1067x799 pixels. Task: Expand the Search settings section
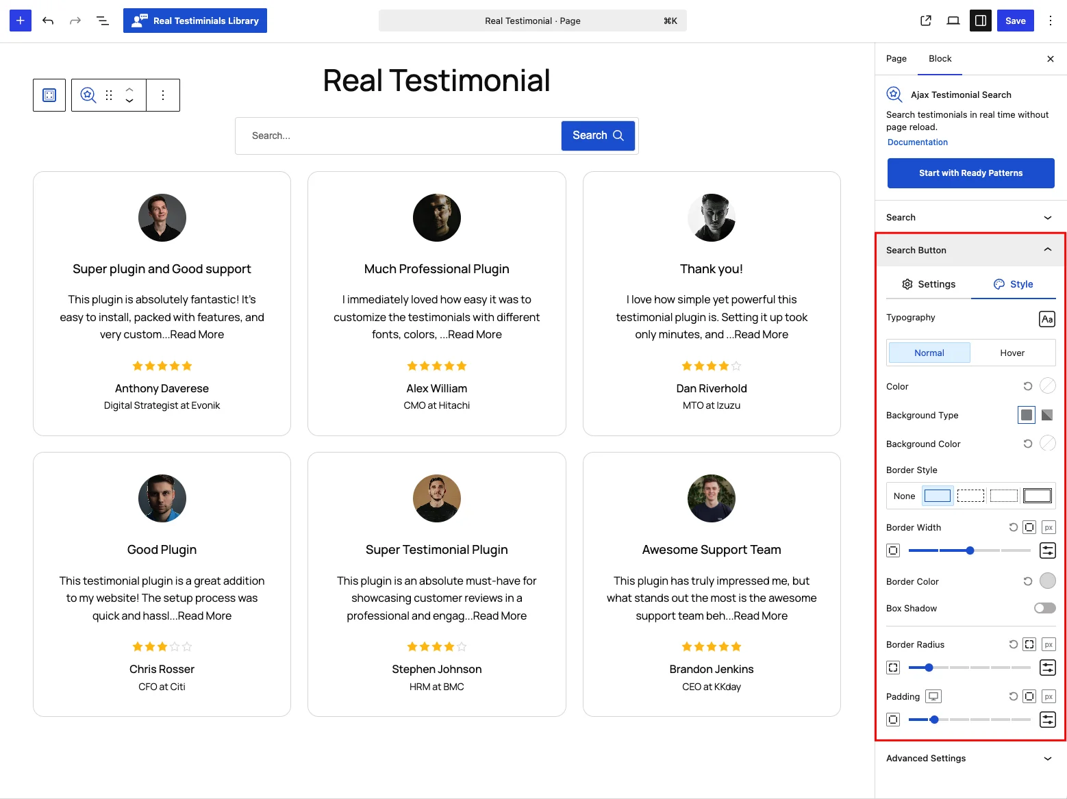tap(970, 218)
